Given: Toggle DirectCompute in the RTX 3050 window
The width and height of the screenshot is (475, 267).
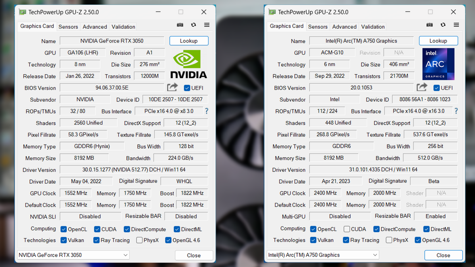Looking at the screenshot, I should [x=127, y=229].
